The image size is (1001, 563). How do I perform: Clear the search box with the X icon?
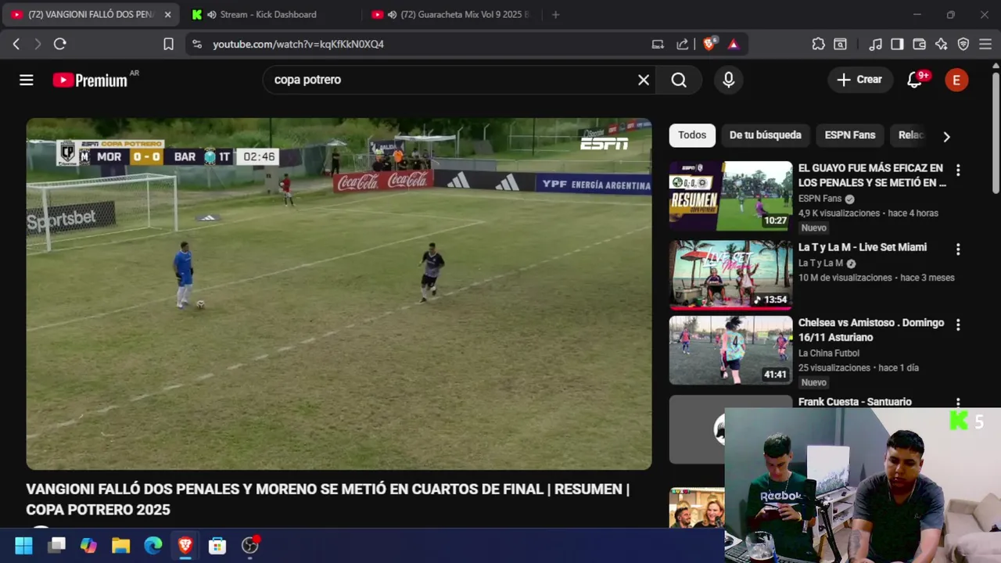[x=644, y=80]
